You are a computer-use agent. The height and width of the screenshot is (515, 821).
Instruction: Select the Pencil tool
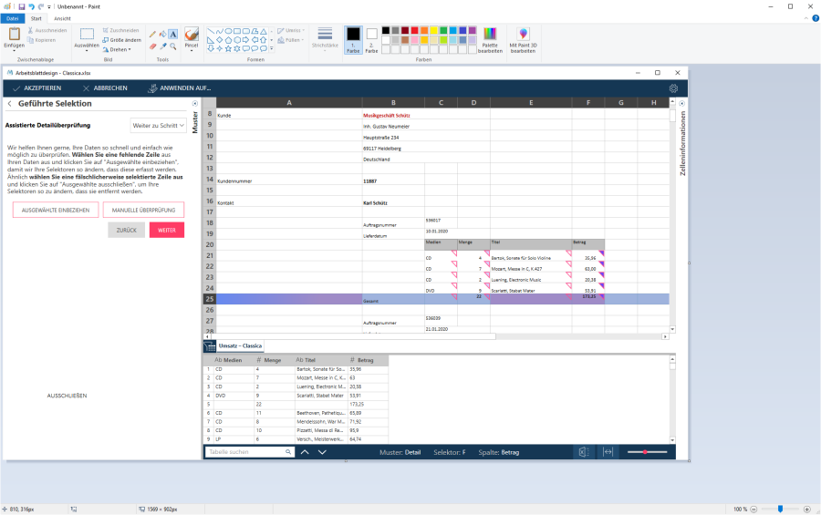(152, 34)
